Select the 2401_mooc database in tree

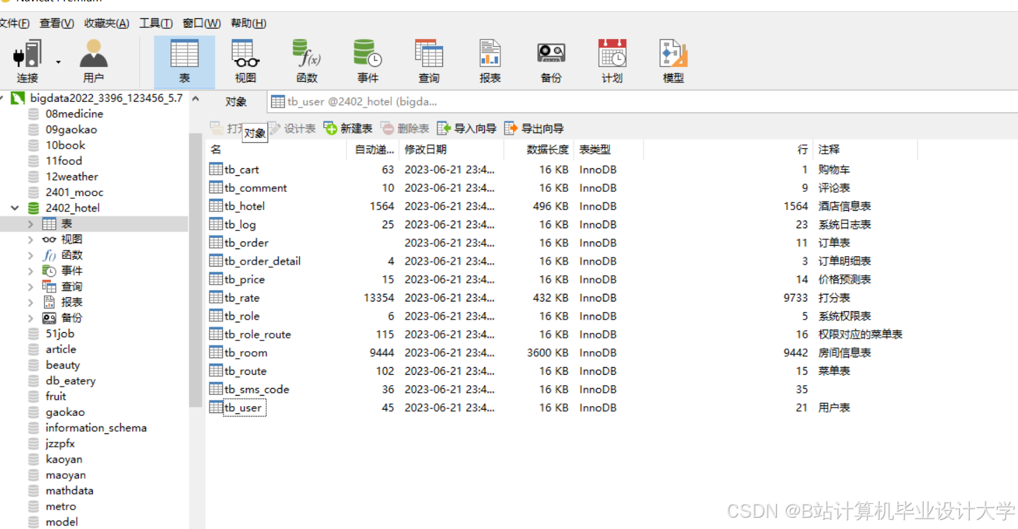[x=74, y=193]
